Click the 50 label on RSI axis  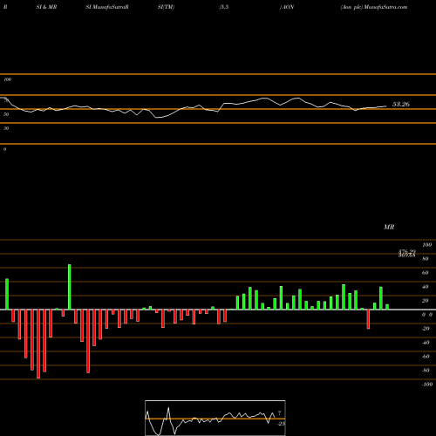[6, 114]
